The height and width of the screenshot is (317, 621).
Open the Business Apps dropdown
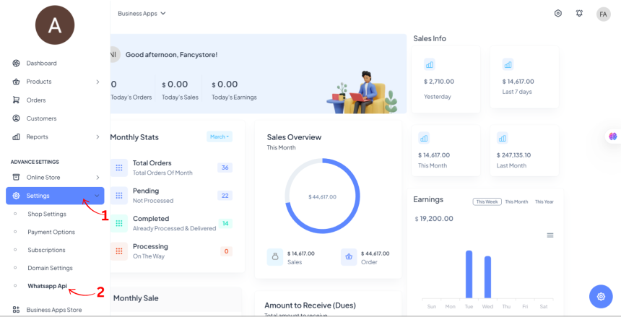(x=142, y=13)
